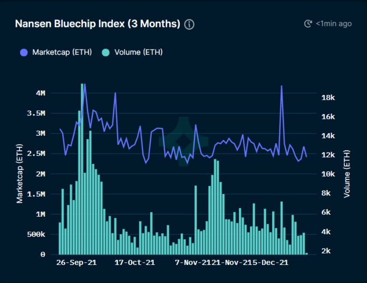Click the '2.5M' marketcap axis label

coord(36,154)
